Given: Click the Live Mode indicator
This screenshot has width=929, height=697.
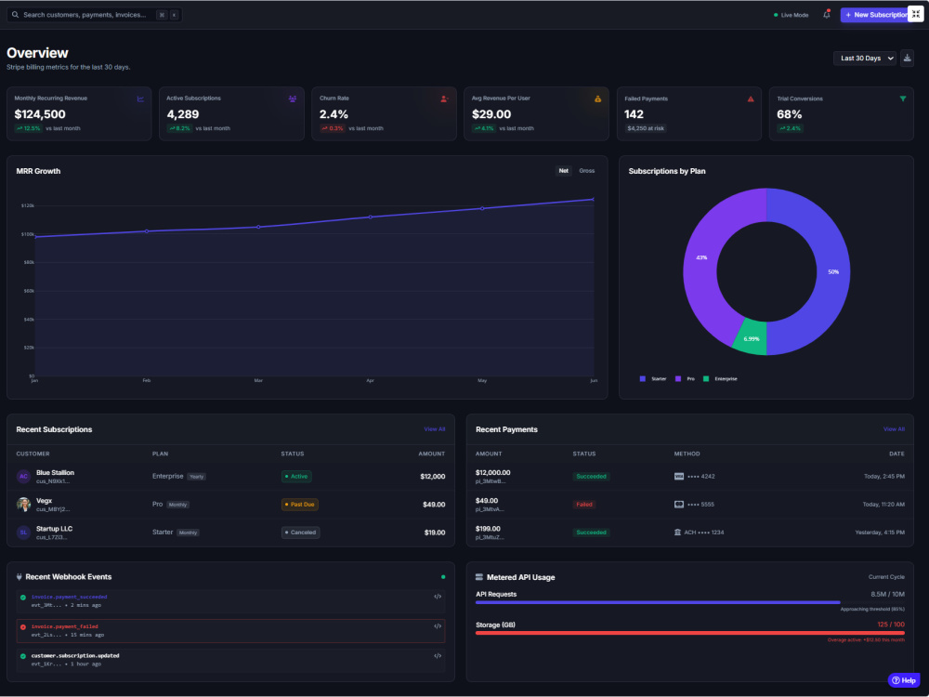Looking at the screenshot, I should 791,15.
